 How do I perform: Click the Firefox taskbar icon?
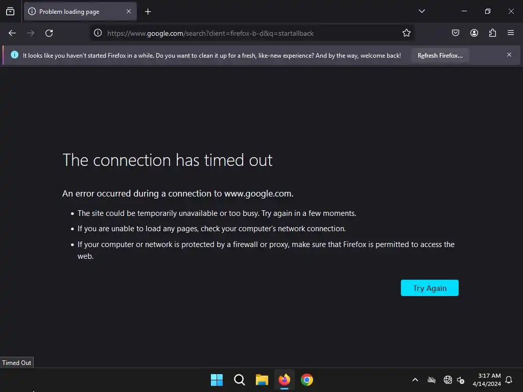284,380
